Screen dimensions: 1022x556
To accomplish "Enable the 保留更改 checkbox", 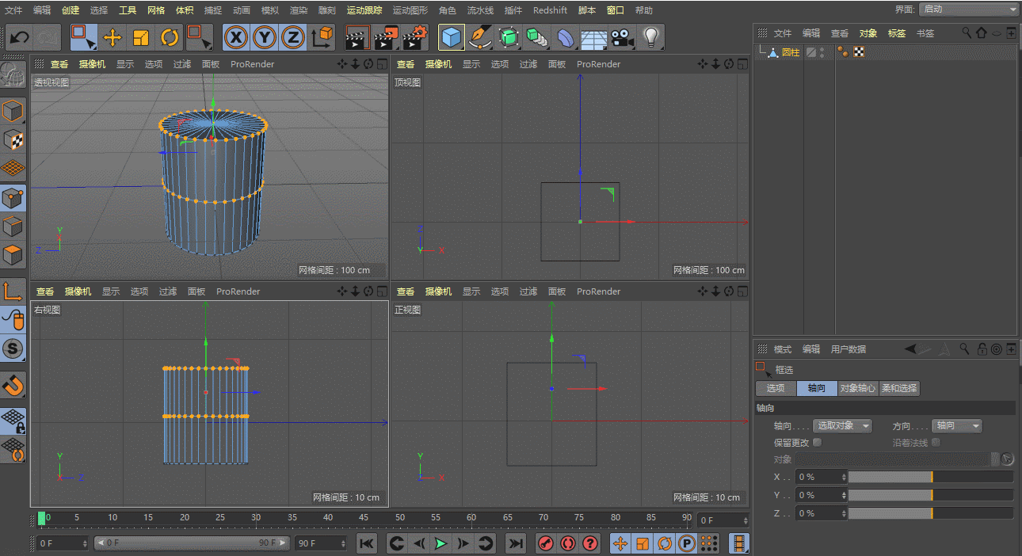I will click(818, 443).
